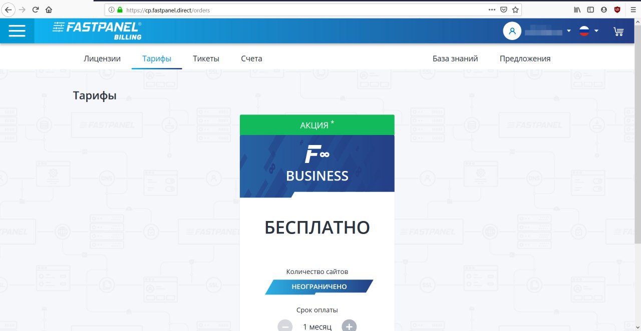The height and width of the screenshot is (331, 641).
Task: Click the Срок оплаты label
Action: (x=317, y=310)
